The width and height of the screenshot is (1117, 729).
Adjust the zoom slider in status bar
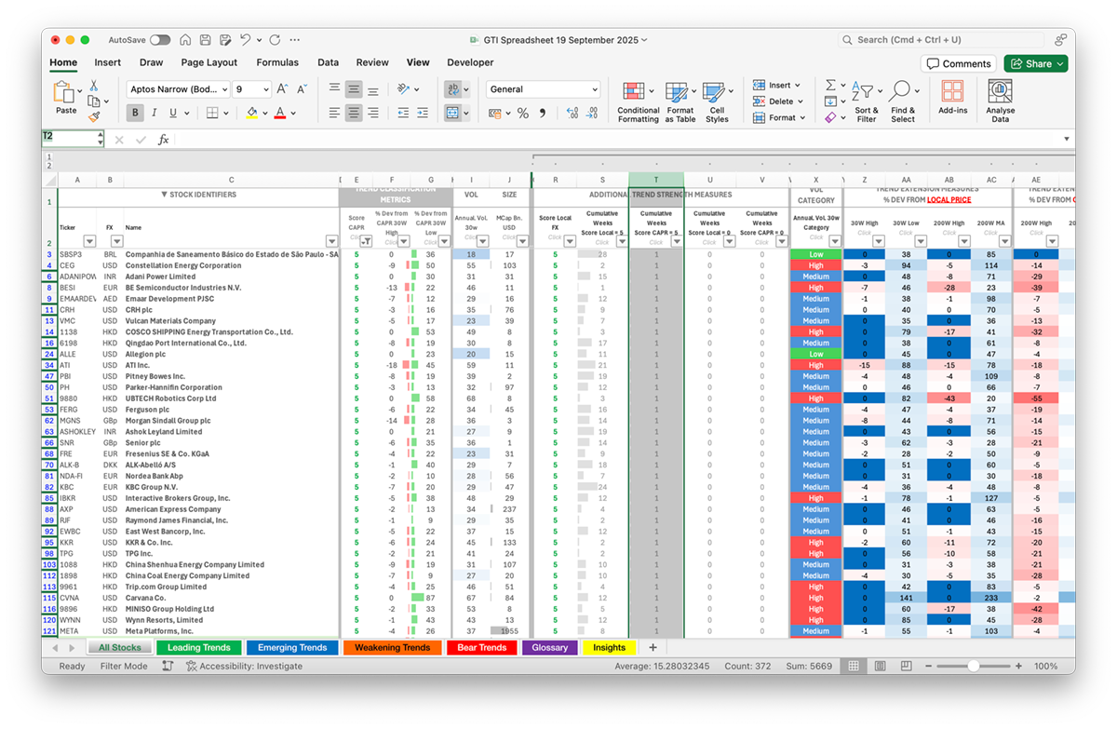[x=973, y=667]
